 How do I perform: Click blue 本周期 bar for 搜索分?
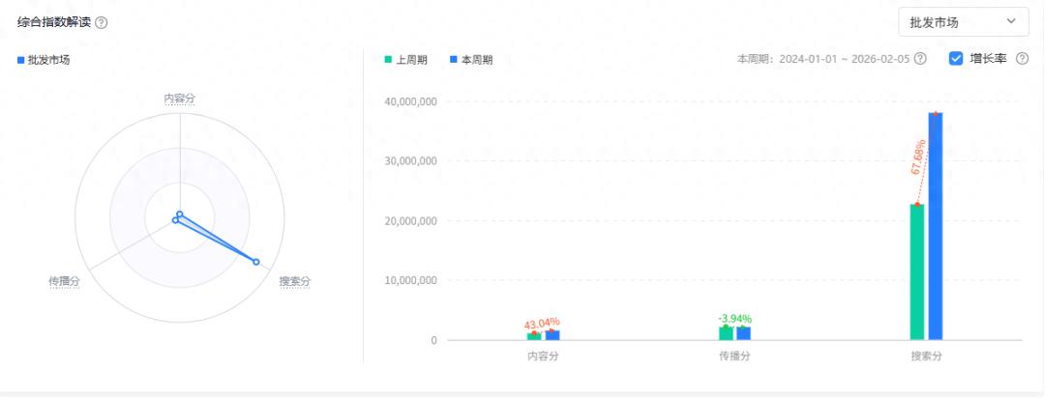click(x=936, y=226)
